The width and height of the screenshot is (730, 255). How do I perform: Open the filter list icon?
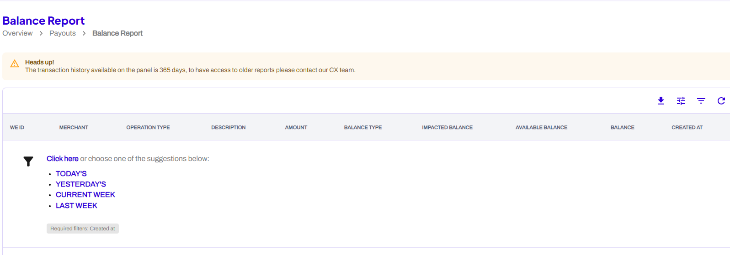point(701,101)
